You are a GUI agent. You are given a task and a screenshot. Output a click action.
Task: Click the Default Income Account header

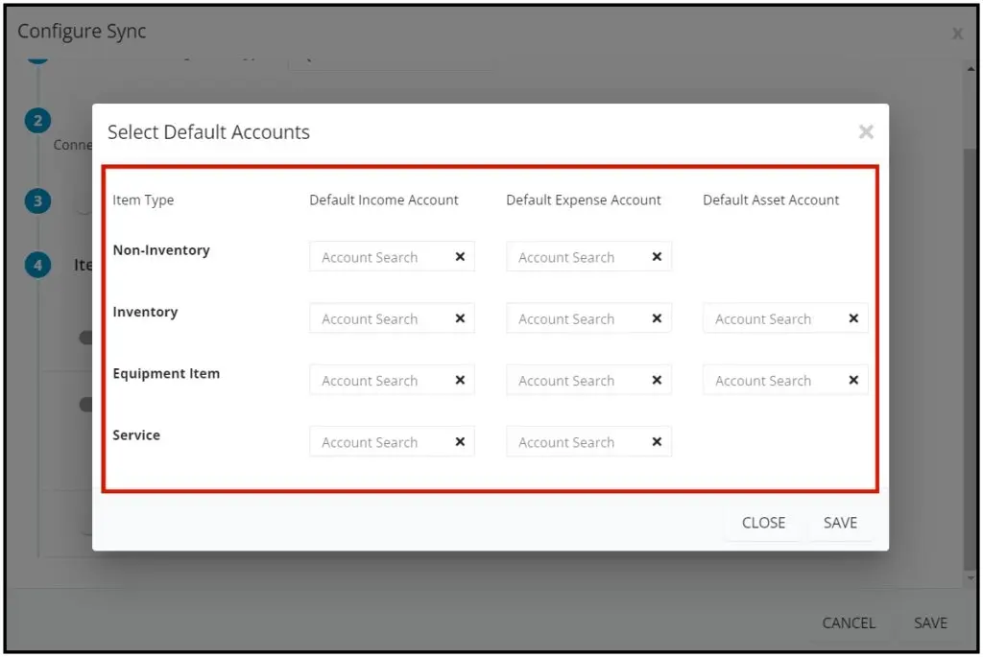click(384, 199)
